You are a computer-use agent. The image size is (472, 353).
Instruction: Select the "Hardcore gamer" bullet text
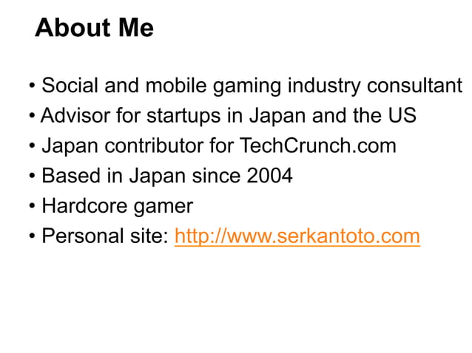point(118,206)
